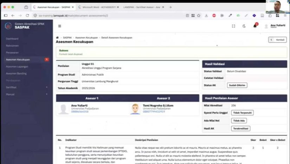Screen dimensions: 290x164
Task: Click the red adblock extension icon
Action: [x=214, y=15]
